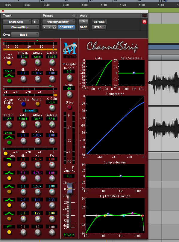
Task: Open the Bus 8 key input dropdown
Action: (25, 35)
